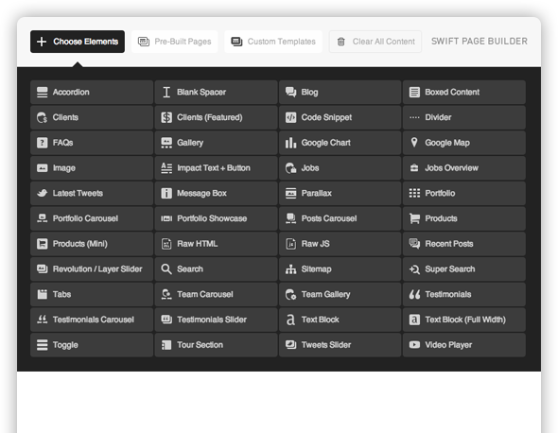The width and height of the screenshot is (558, 433).
Task: Select the Google Map pin icon
Action: click(414, 143)
